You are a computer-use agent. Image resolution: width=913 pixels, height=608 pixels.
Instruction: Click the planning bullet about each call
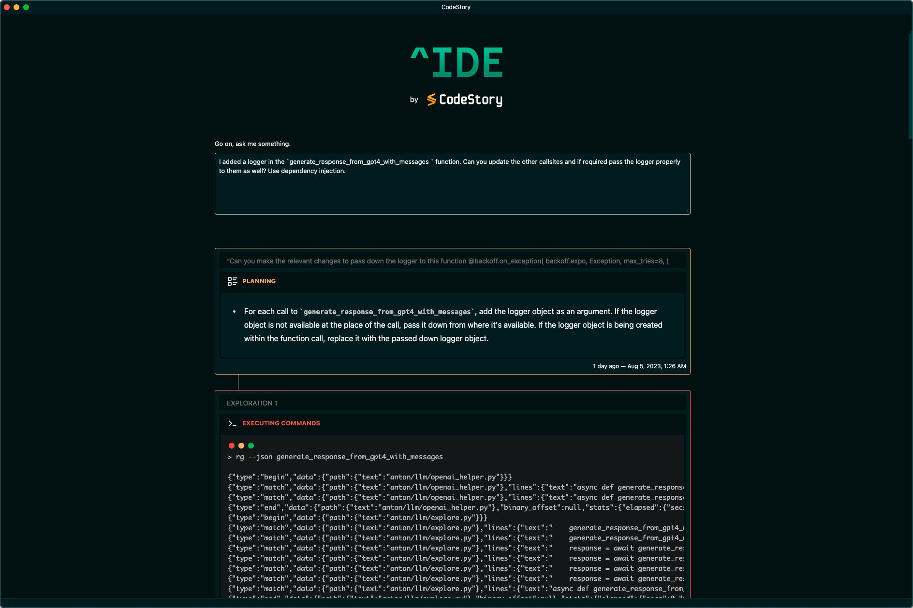[453, 325]
